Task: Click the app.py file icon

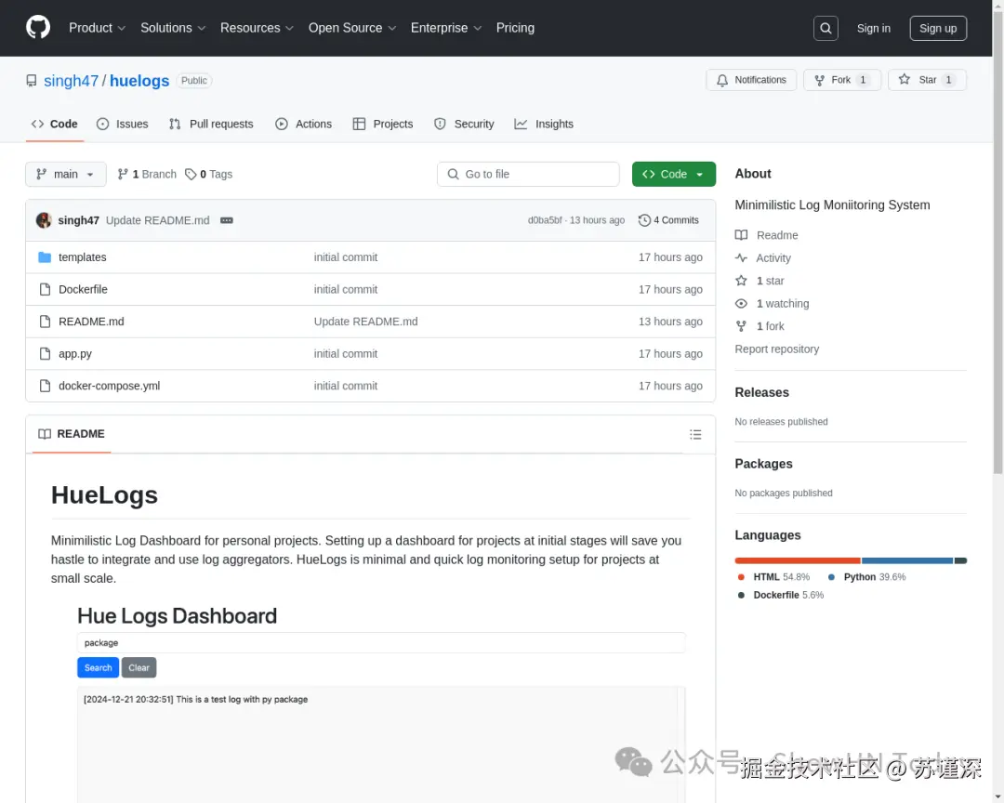Action: coord(45,353)
